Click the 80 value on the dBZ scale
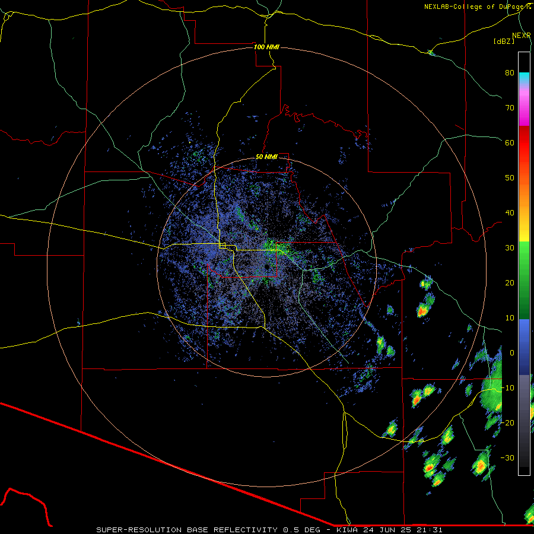This screenshot has width=534, height=534. [x=510, y=73]
